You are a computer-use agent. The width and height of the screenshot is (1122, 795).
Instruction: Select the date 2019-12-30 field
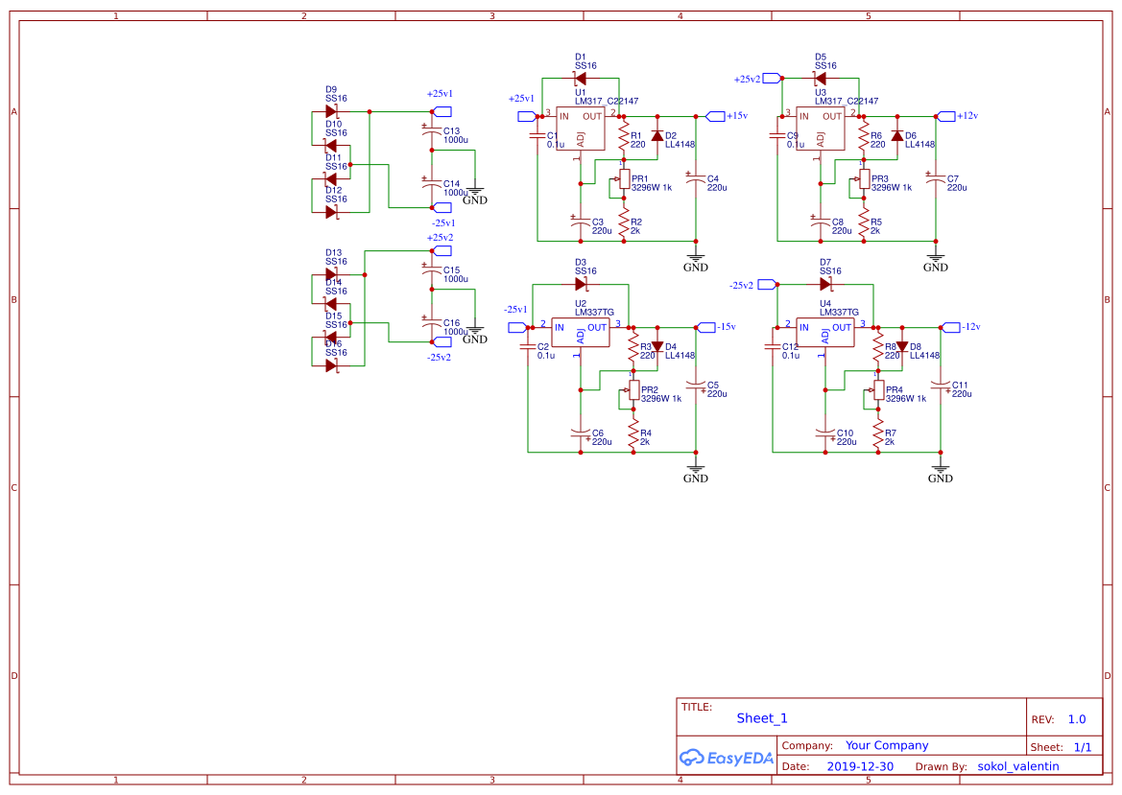(x=860, y=766)
